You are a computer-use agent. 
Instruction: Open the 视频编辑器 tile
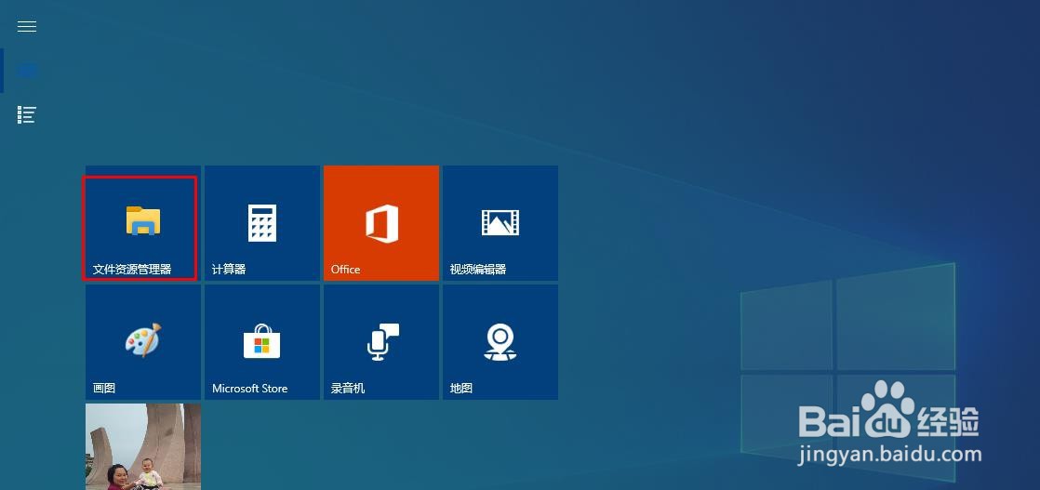500,223
